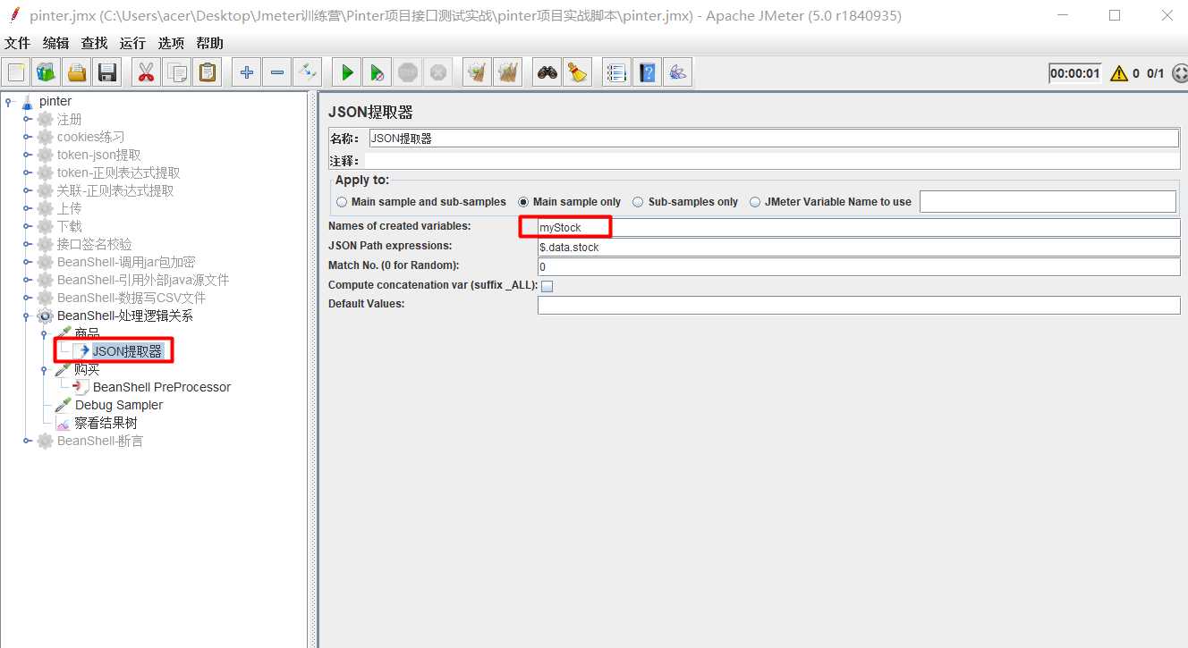Click the grayed Stop icon
The image size is (1188, 648).
tap(408, 72)
